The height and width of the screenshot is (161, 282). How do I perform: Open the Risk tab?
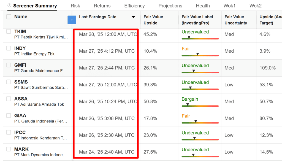75,6
